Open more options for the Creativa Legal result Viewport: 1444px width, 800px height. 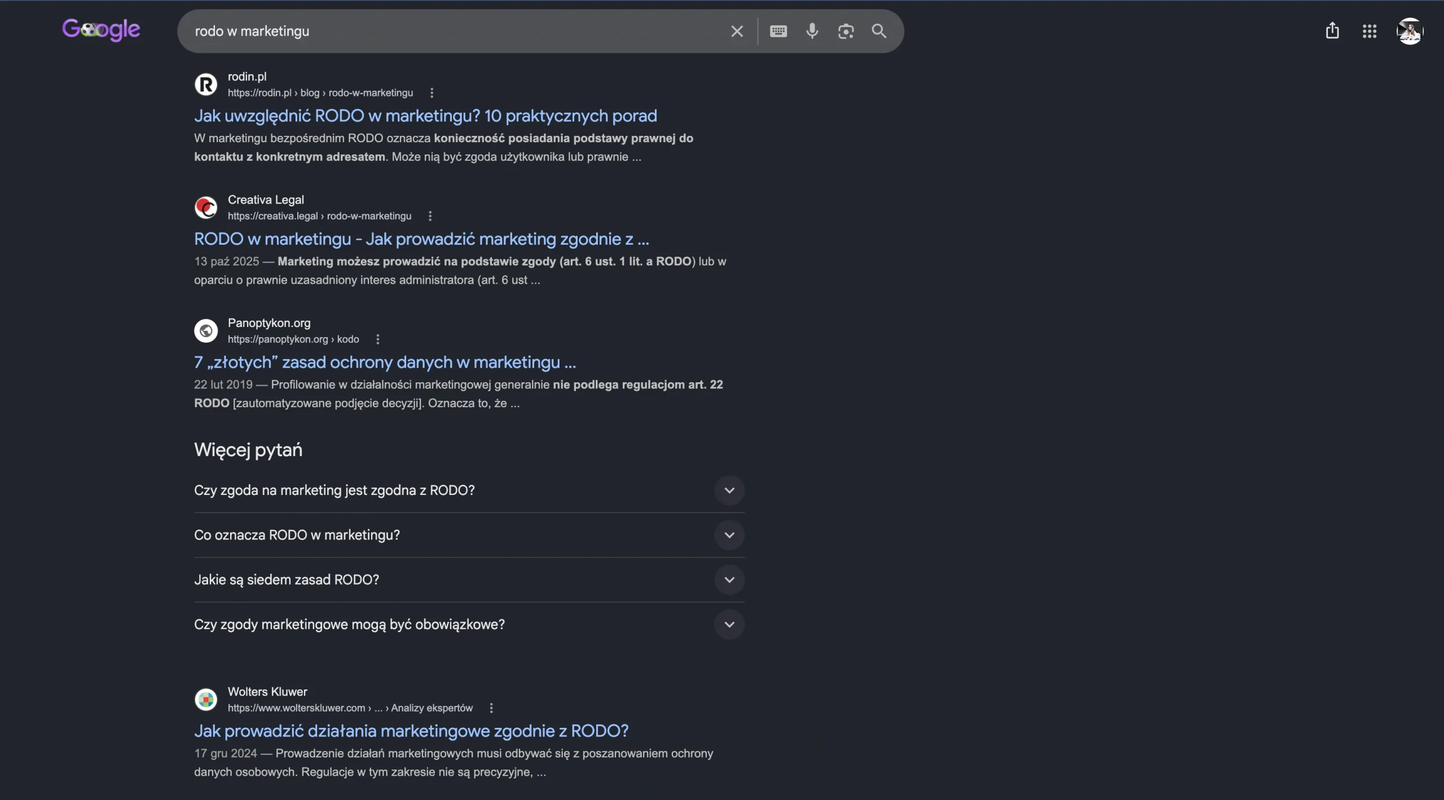click(x=430, y=216)
